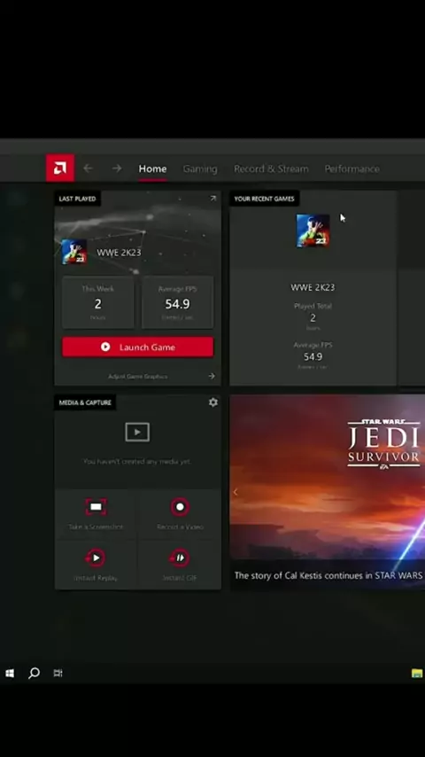Take a Screenshot icon
The image size is (425, 757).
[96, 507]
